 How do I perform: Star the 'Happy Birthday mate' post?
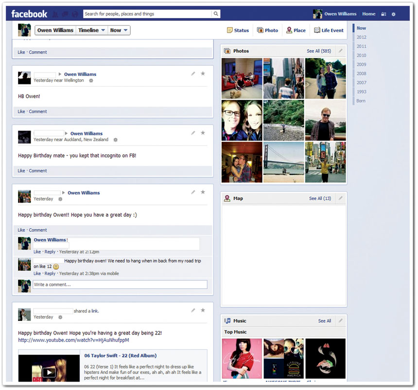(203, 133)
